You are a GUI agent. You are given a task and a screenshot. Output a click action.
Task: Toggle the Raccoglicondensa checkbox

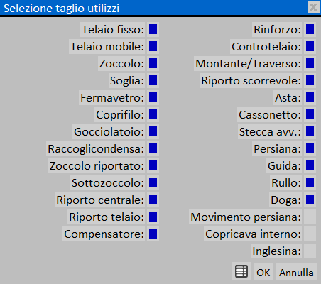(153, 148)
